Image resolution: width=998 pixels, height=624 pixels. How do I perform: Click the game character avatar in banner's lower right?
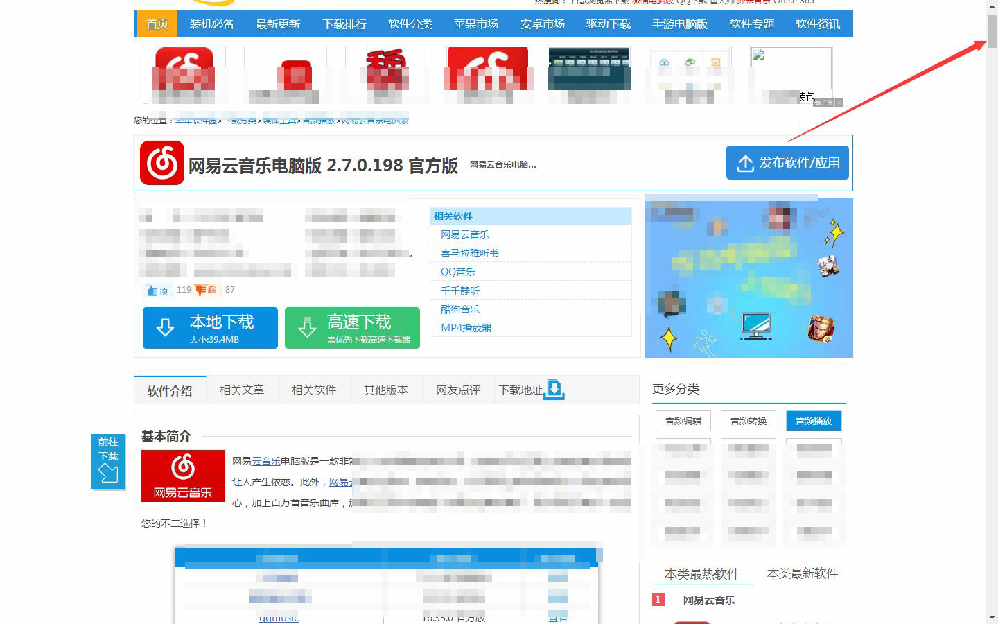click(x=821, y=329)
